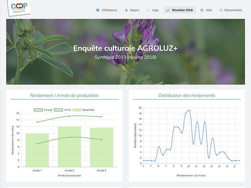Click the 1/4 sup point for Année 1
251x188 pixels.
[37, 122]
